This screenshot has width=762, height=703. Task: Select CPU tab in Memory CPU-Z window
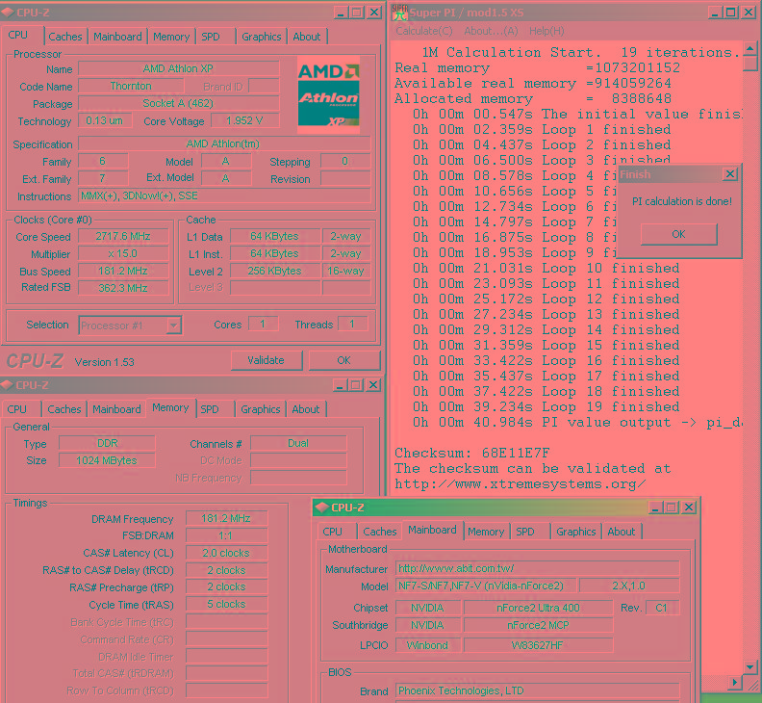click(17, 409)
